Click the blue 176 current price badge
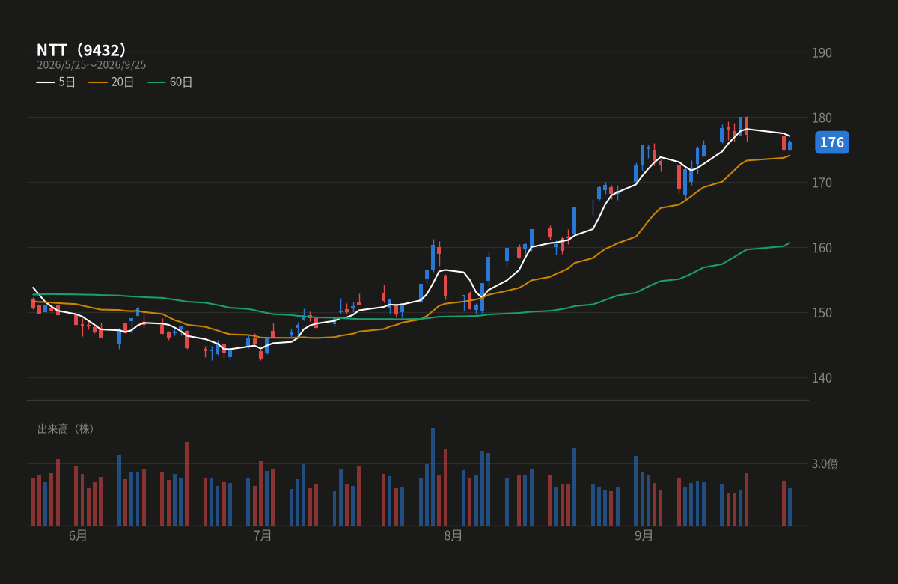 point(831,142)
